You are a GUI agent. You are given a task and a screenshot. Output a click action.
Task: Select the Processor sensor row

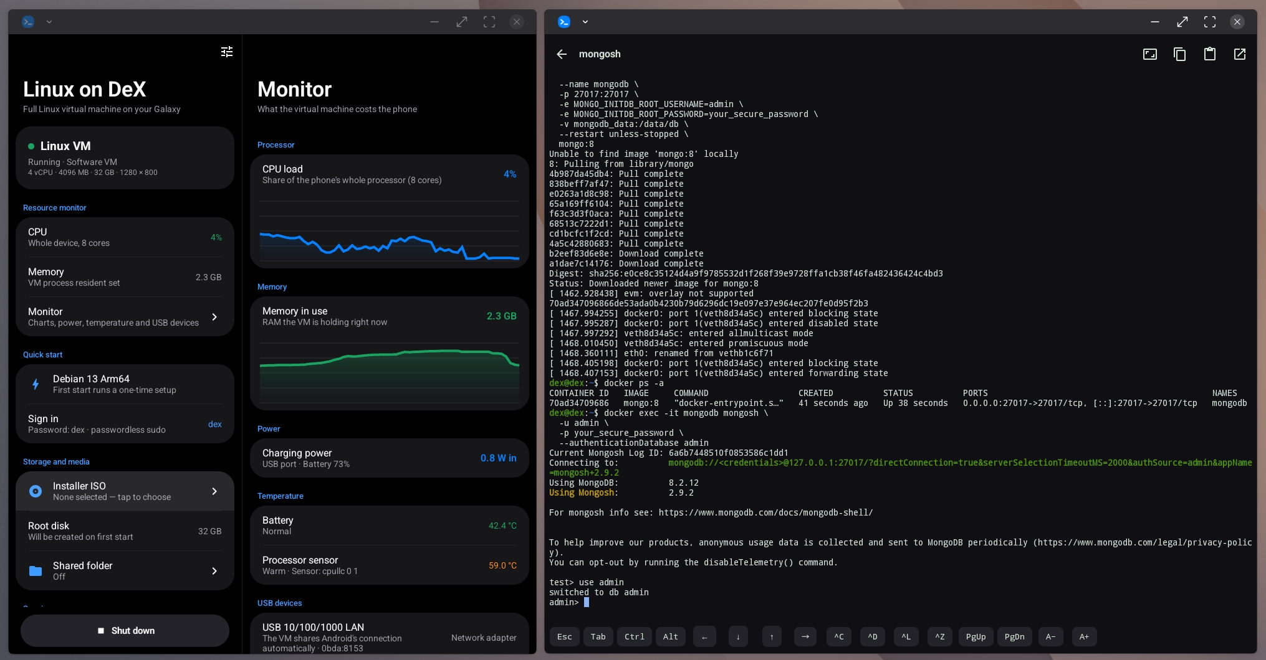(x=390, y=565)
